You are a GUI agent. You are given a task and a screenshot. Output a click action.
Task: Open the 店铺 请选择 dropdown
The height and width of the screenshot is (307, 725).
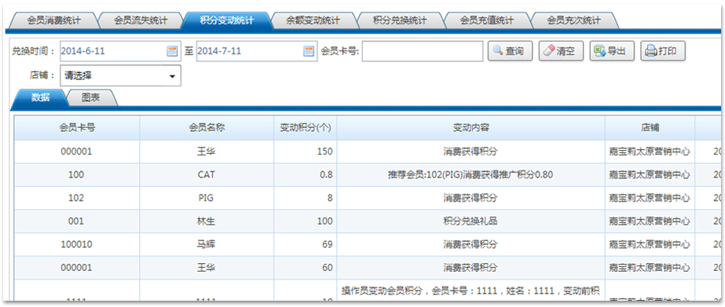pyautogui.click(x=121, y=76)
